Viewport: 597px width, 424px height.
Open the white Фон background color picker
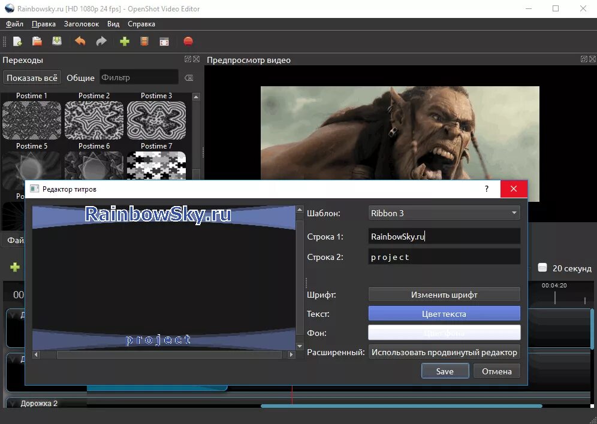[444, 333]
